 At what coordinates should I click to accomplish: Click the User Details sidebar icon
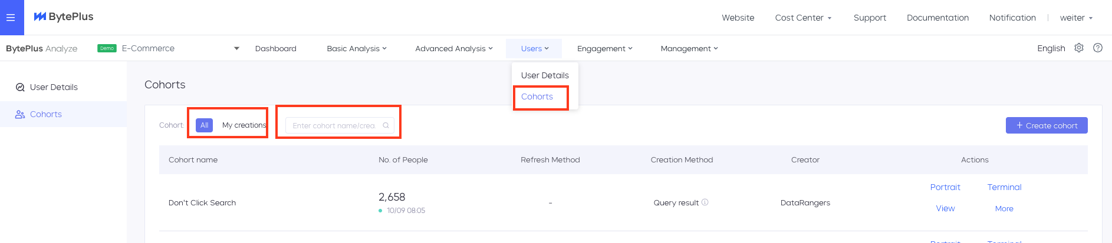(20, 87)
